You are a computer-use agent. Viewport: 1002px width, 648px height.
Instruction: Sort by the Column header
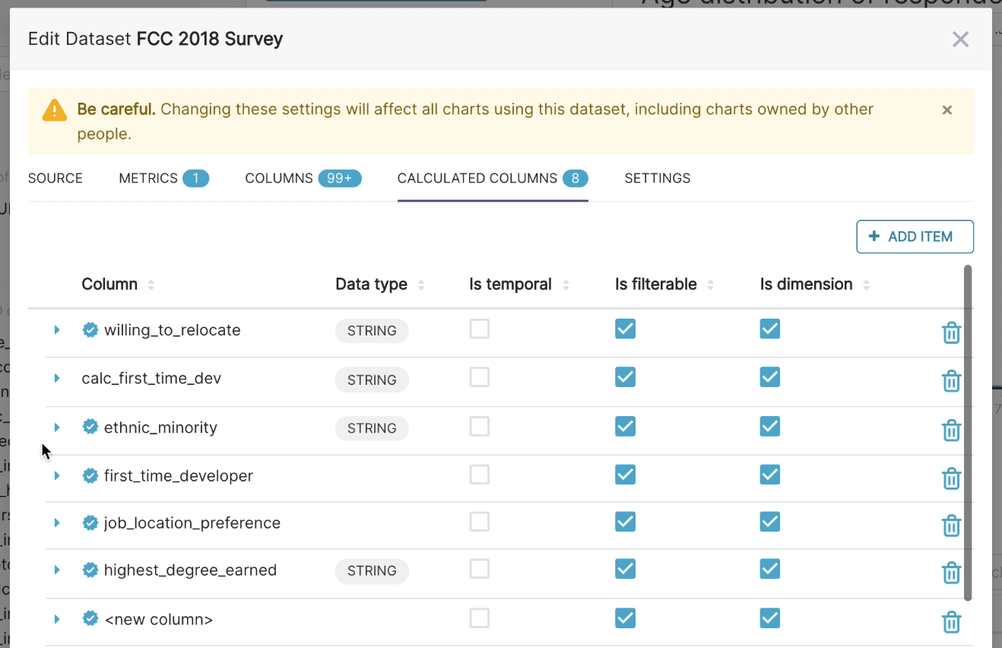(151, 285)
